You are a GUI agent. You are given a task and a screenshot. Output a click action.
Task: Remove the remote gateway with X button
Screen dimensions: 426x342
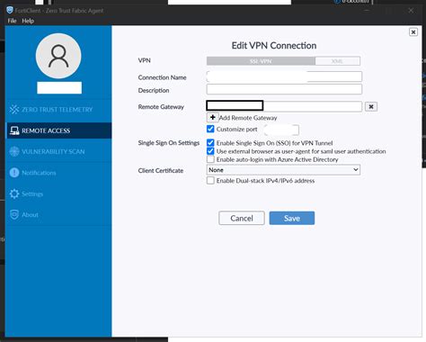(x=371, y=106)
